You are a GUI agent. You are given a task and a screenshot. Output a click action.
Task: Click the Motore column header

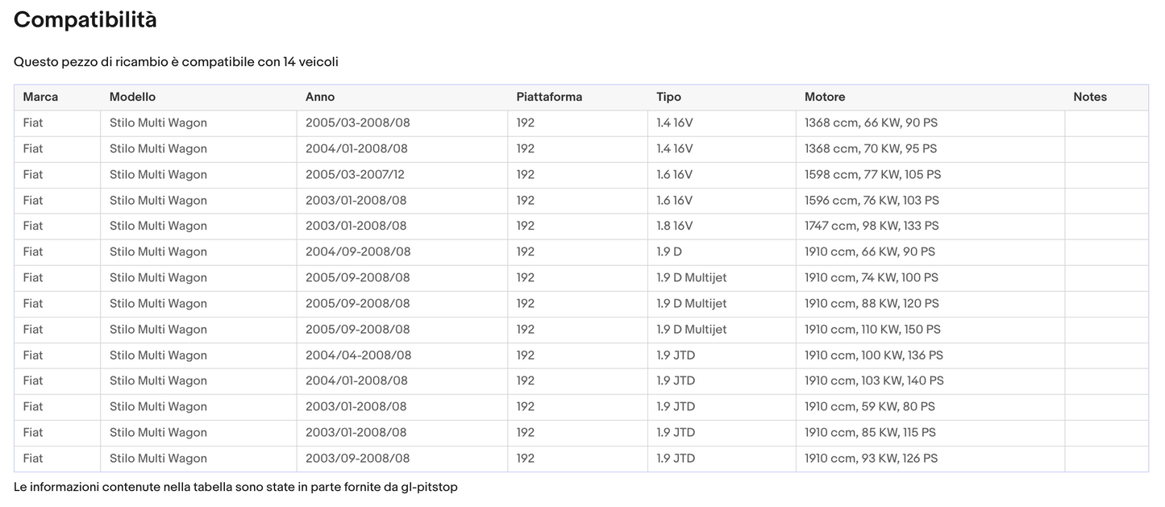coord(825,97)
